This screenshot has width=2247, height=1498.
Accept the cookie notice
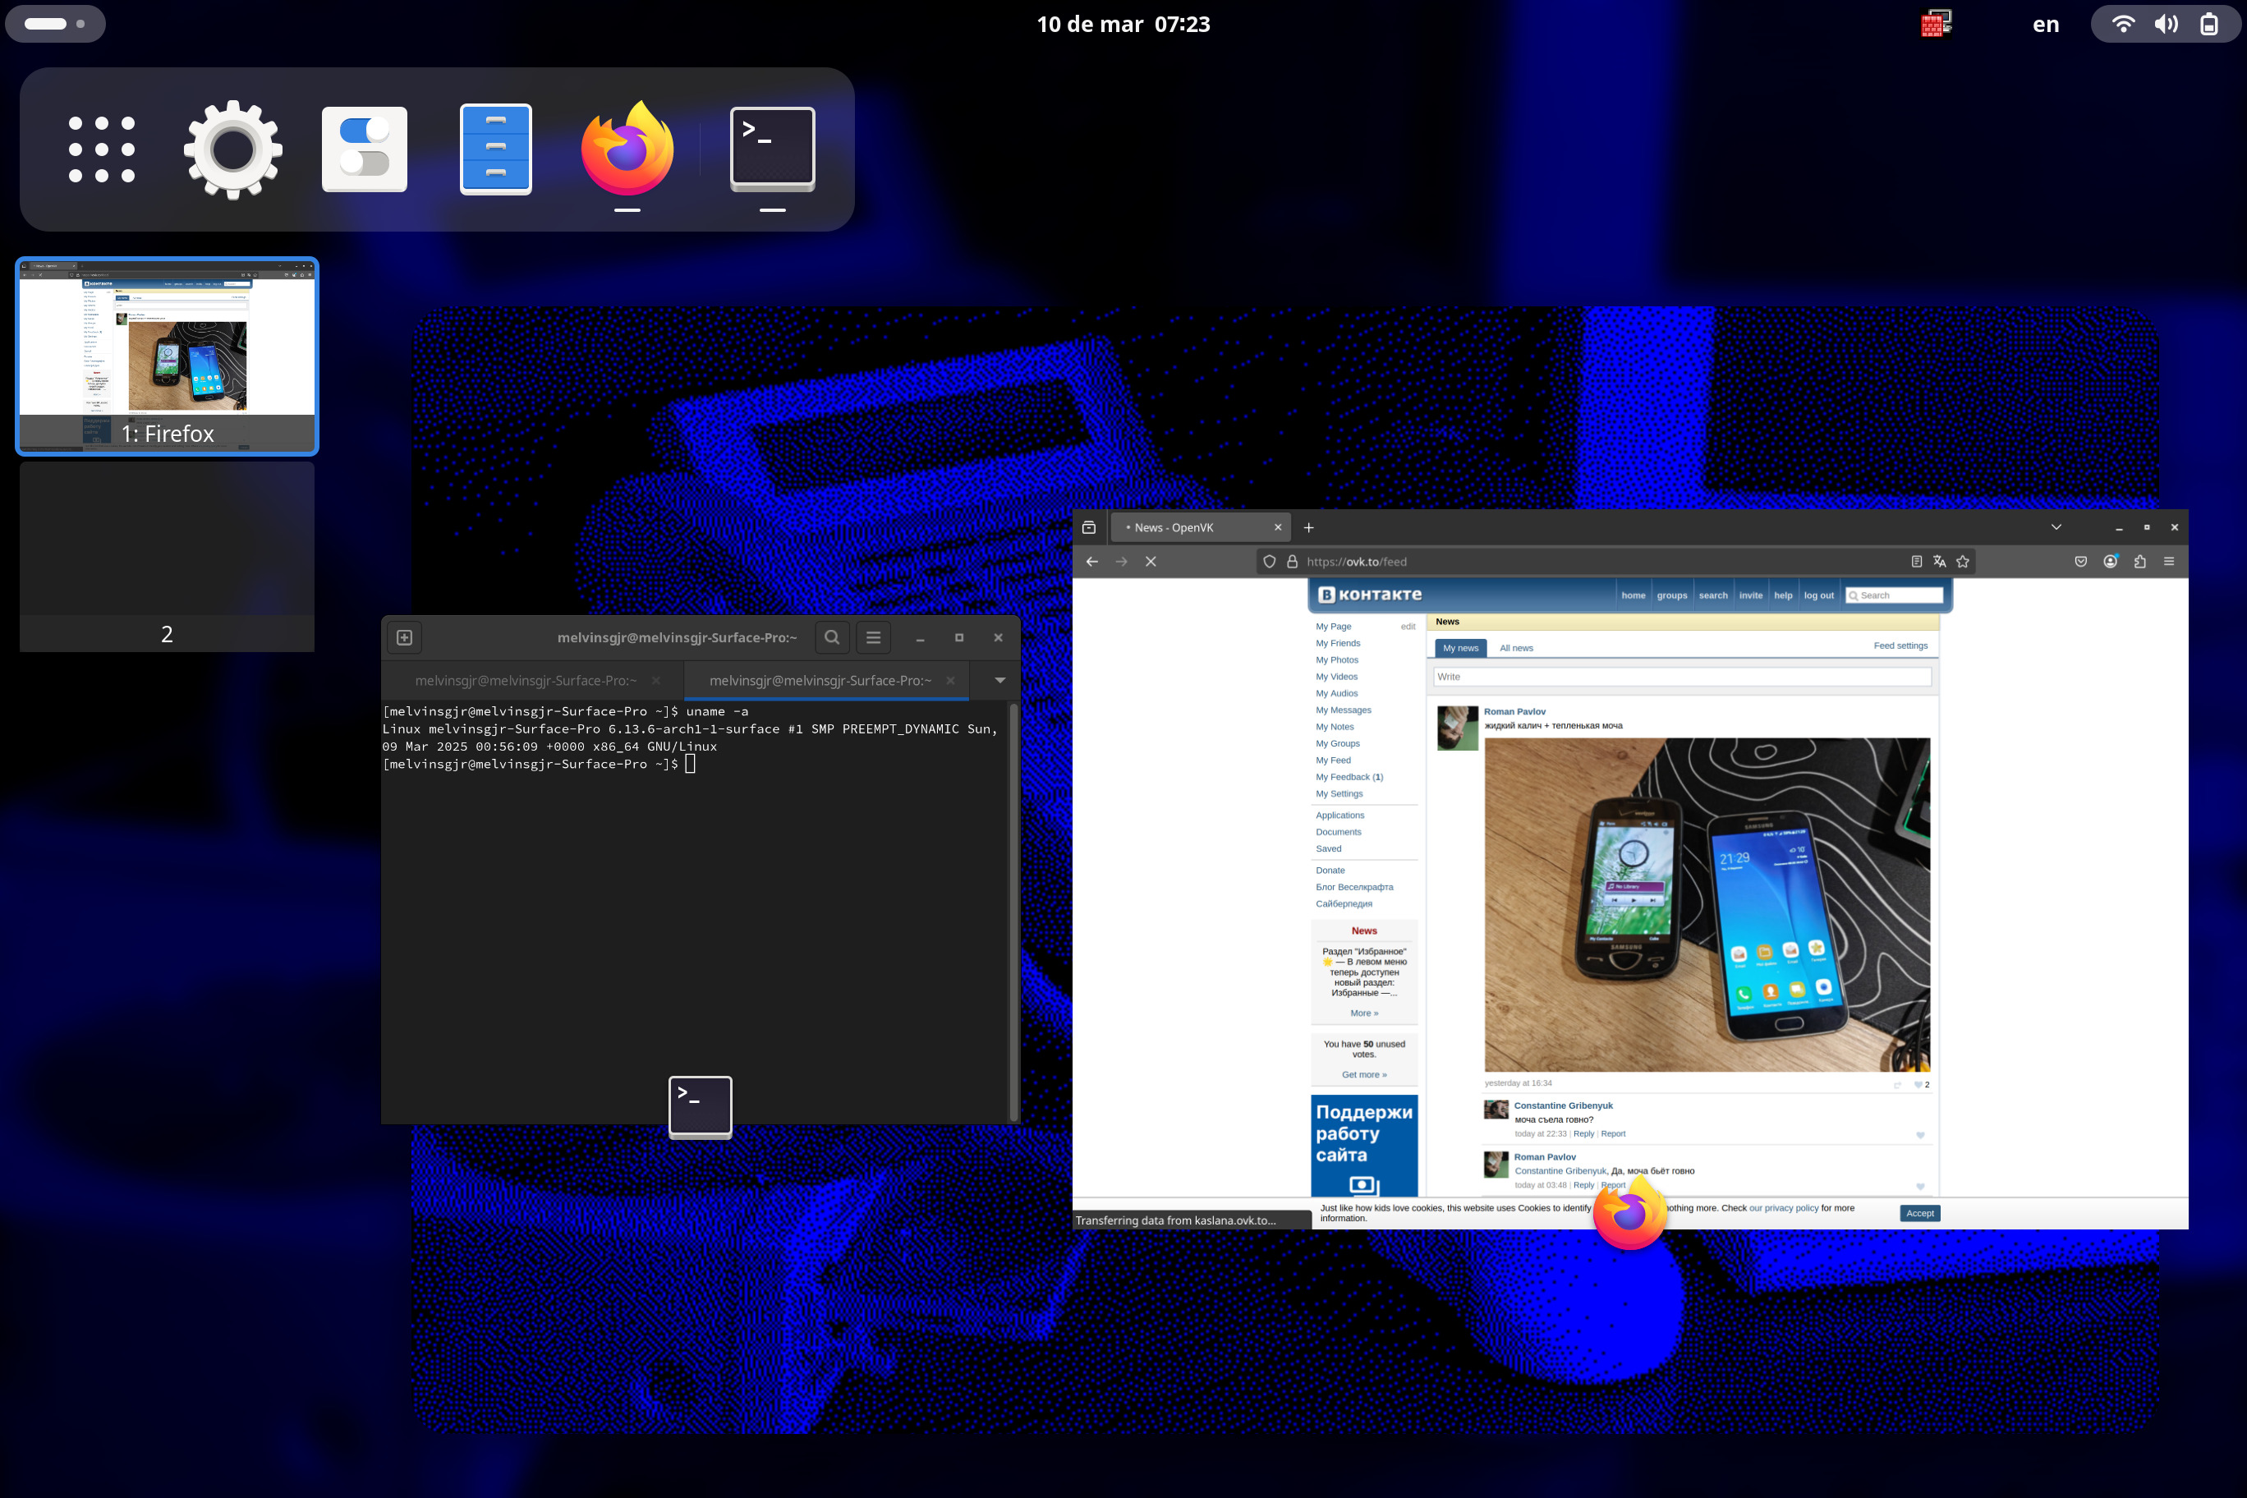pos(1919,1213)
